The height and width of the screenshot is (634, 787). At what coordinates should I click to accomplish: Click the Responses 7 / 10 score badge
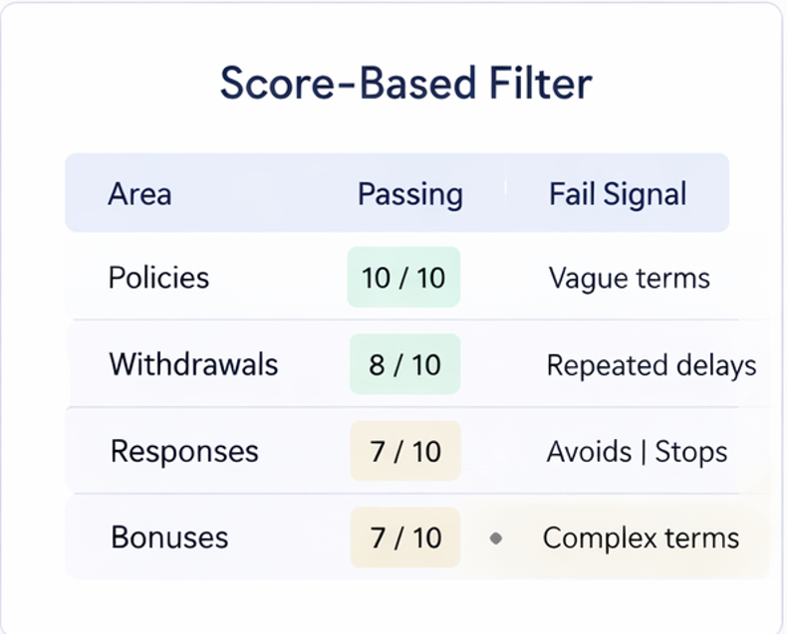[404, 451]
